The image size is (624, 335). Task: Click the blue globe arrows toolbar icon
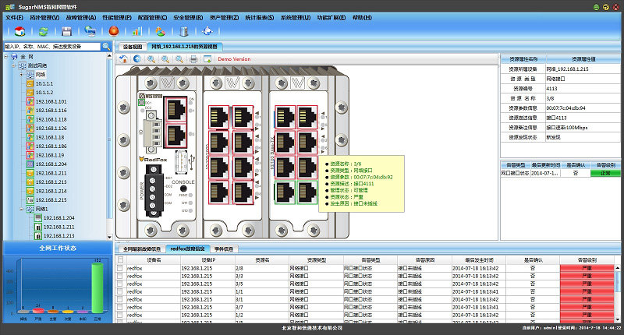207,31
